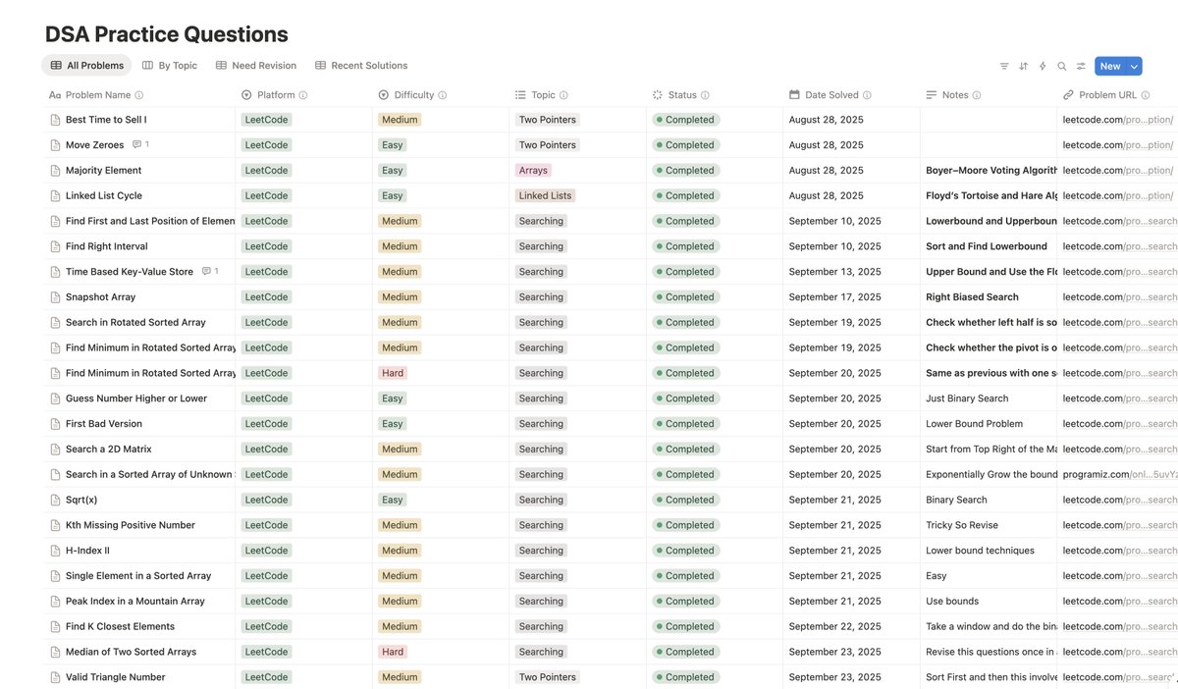Click page icon of Valid Triangle Number row
The height and width of the screenshot is (689, 1178).
click(x=55, y=677)
